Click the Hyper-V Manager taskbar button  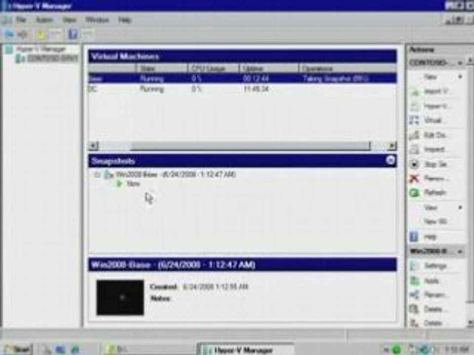point(245,349)
